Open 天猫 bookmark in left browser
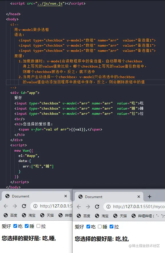The image size is (165, 253). (47, 215)
